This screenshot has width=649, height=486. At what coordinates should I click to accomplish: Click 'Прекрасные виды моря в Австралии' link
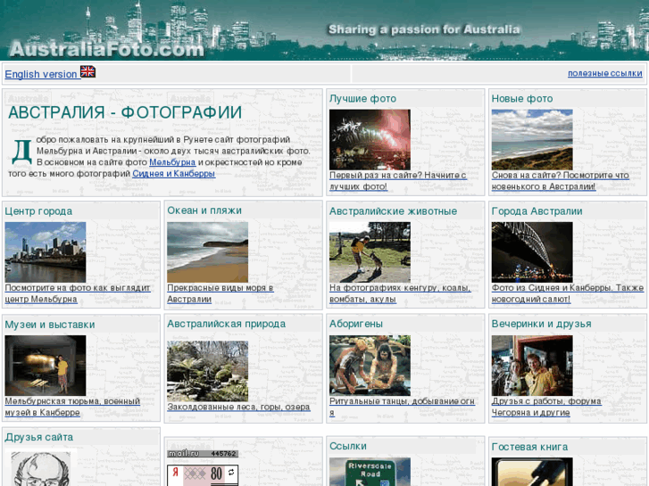220,293
